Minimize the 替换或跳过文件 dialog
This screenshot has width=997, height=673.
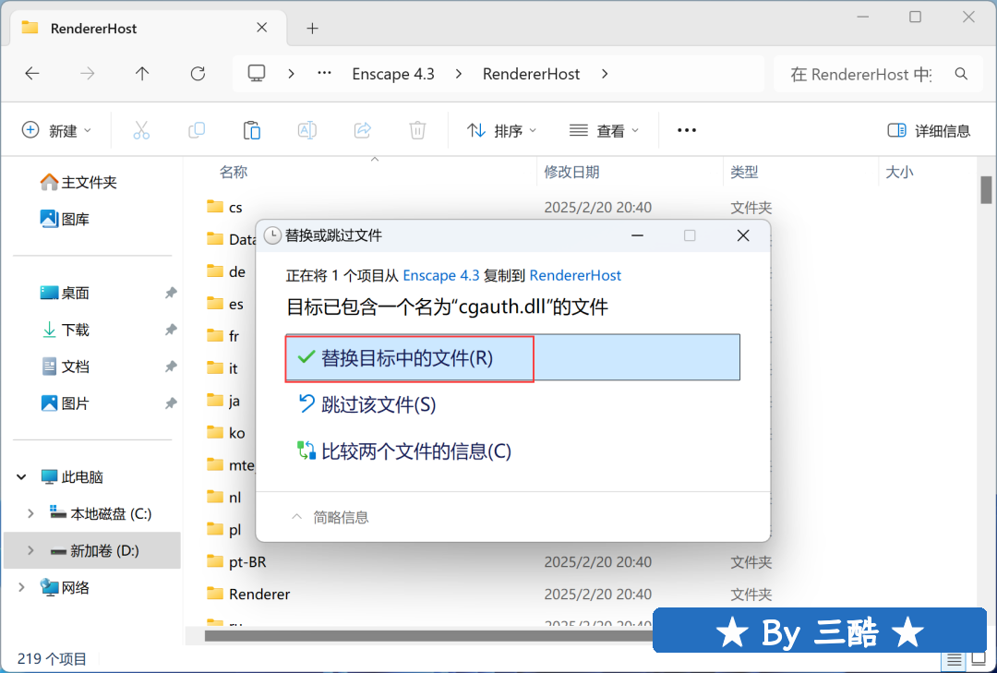[637, 235]
